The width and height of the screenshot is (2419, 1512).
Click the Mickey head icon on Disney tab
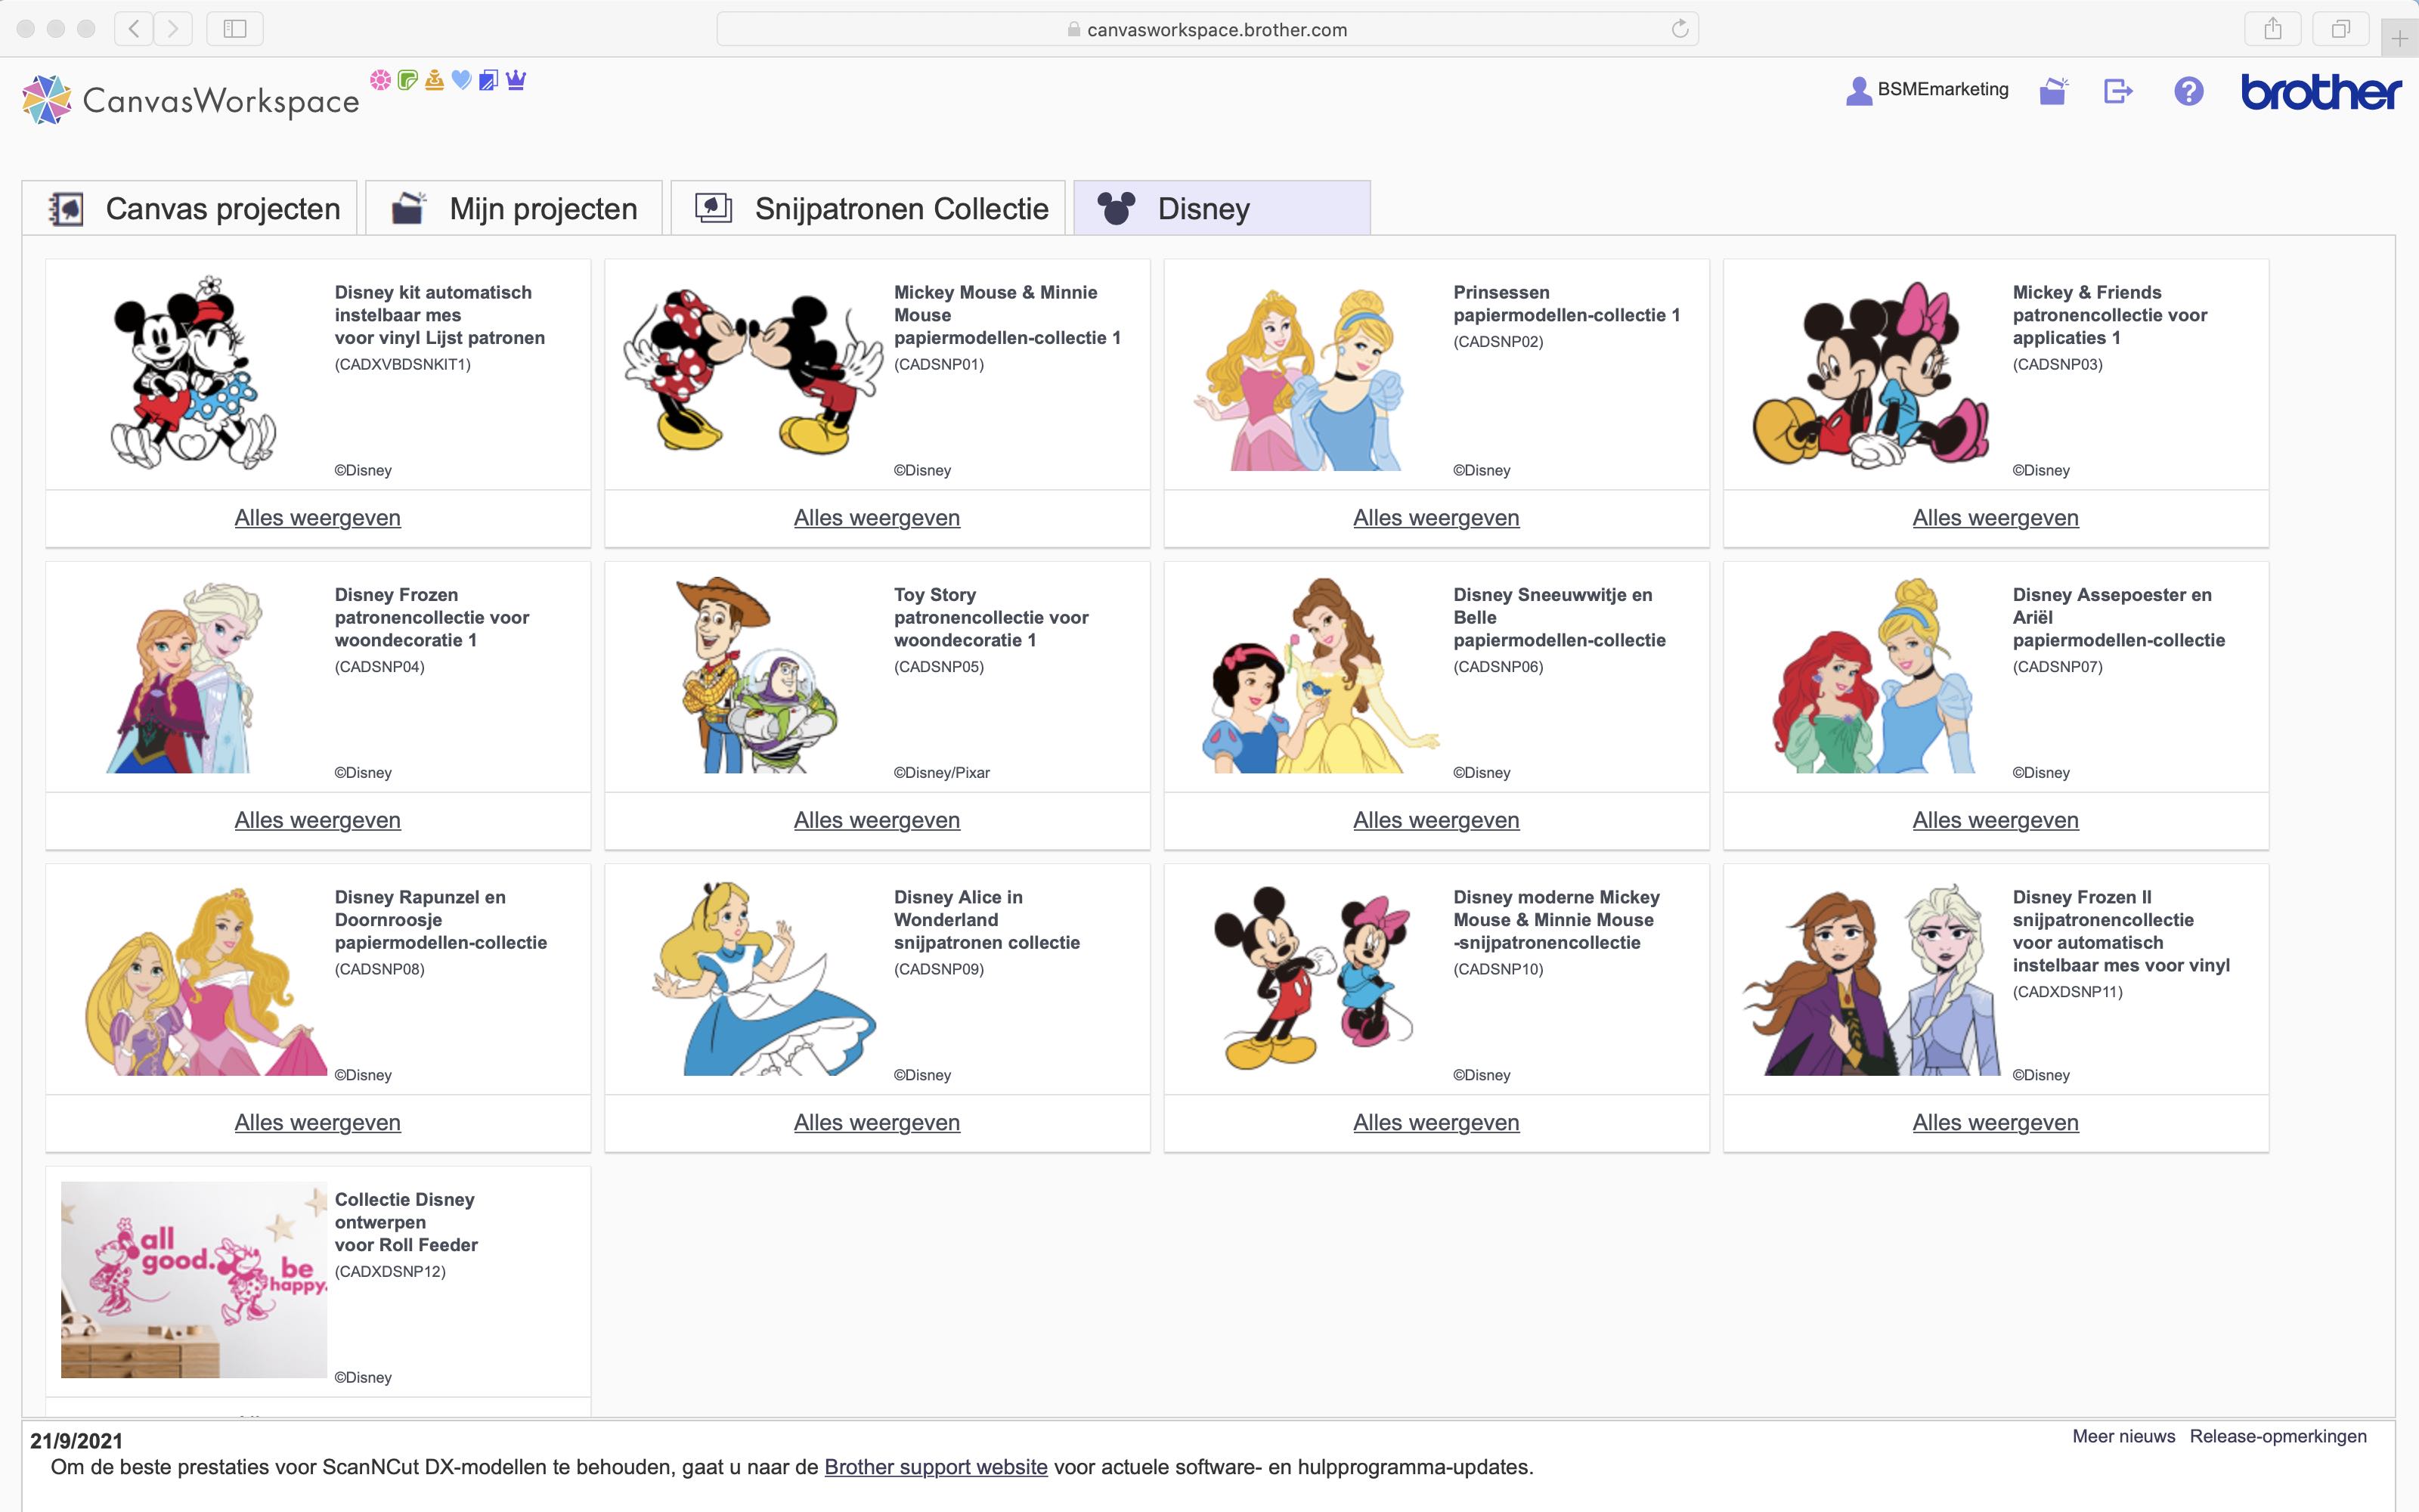pos(1117,208)
